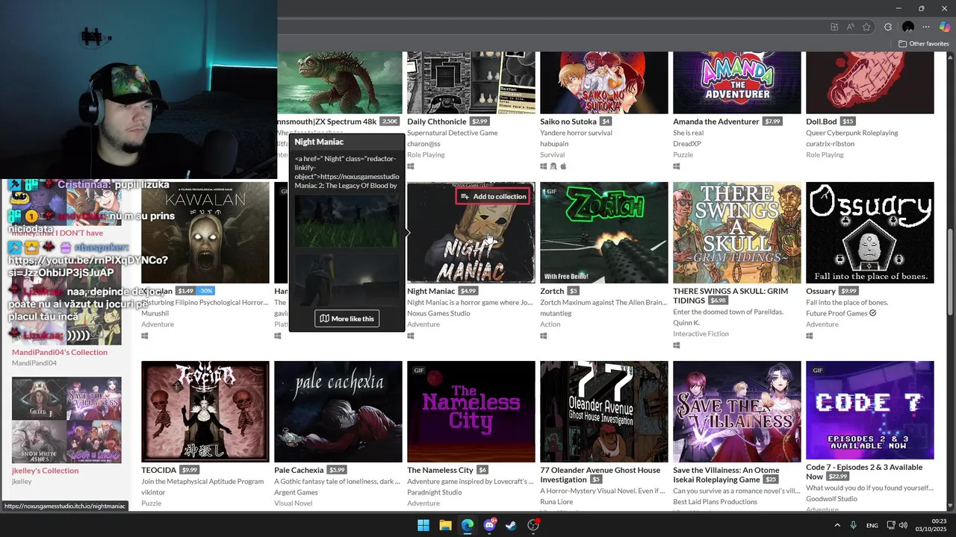Show hidden system tray icons
The width and height of the screenshot is (956, 537).
click(836, 525)
